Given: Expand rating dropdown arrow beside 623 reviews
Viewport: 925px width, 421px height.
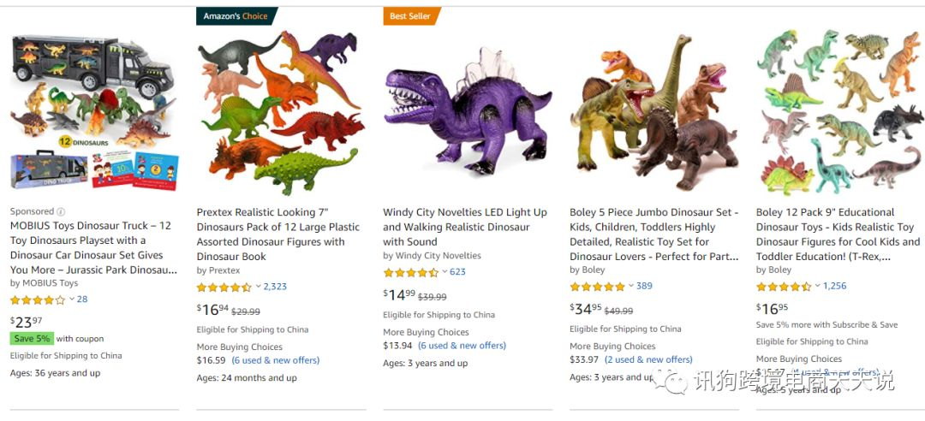Looking at the screenshot, I should click(x=445, y=272).
